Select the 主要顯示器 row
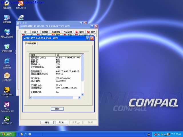The height and width of the screenshot is (137, 183). pos(55,92)
